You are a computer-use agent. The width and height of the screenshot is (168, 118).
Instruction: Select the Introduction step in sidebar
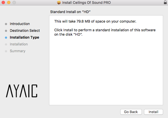click(x=20, y=24)
